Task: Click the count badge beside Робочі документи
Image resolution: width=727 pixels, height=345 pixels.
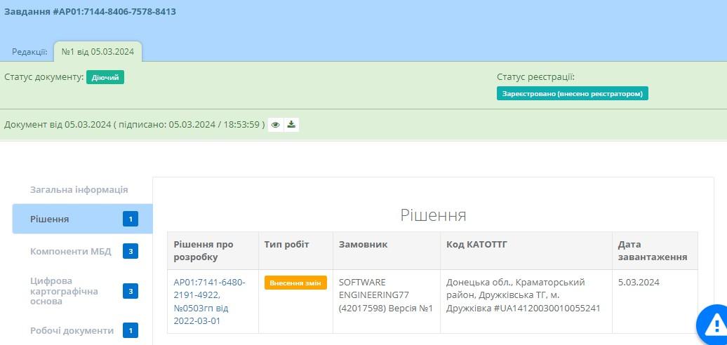Action: 131,330
